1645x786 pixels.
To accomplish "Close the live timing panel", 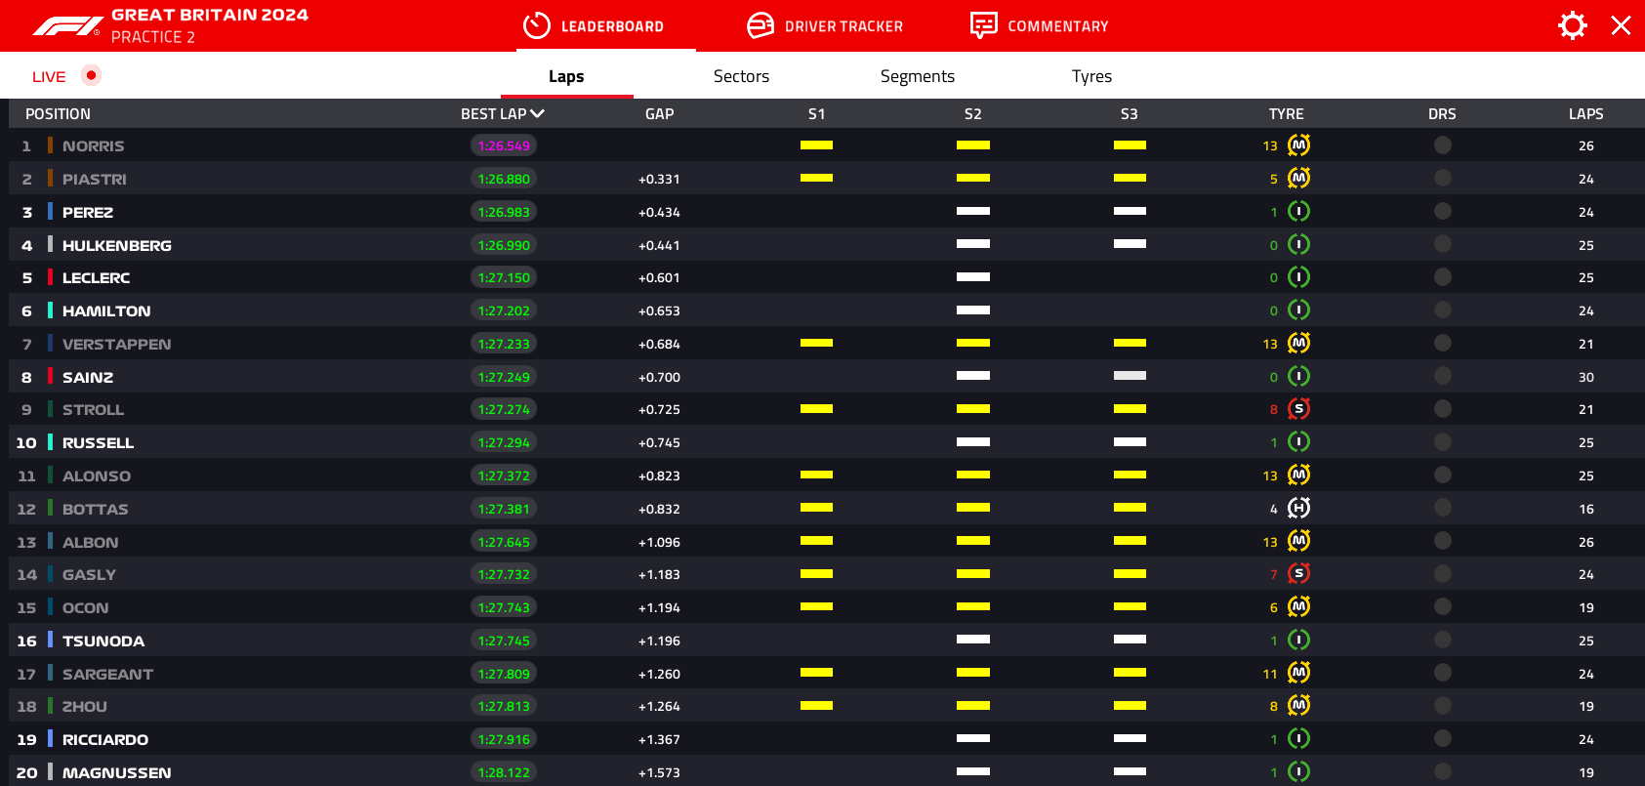I will click(1621, 25).
